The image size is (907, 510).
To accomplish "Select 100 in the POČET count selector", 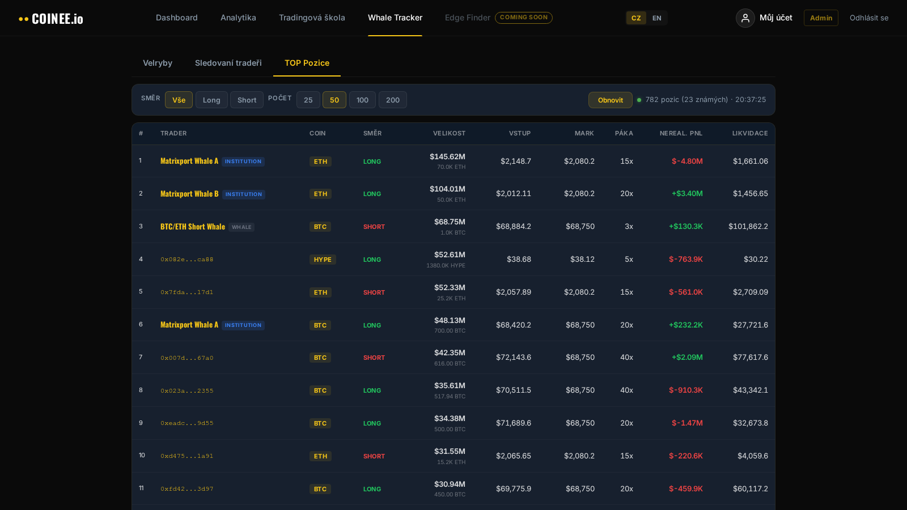I will coord(362,100).
